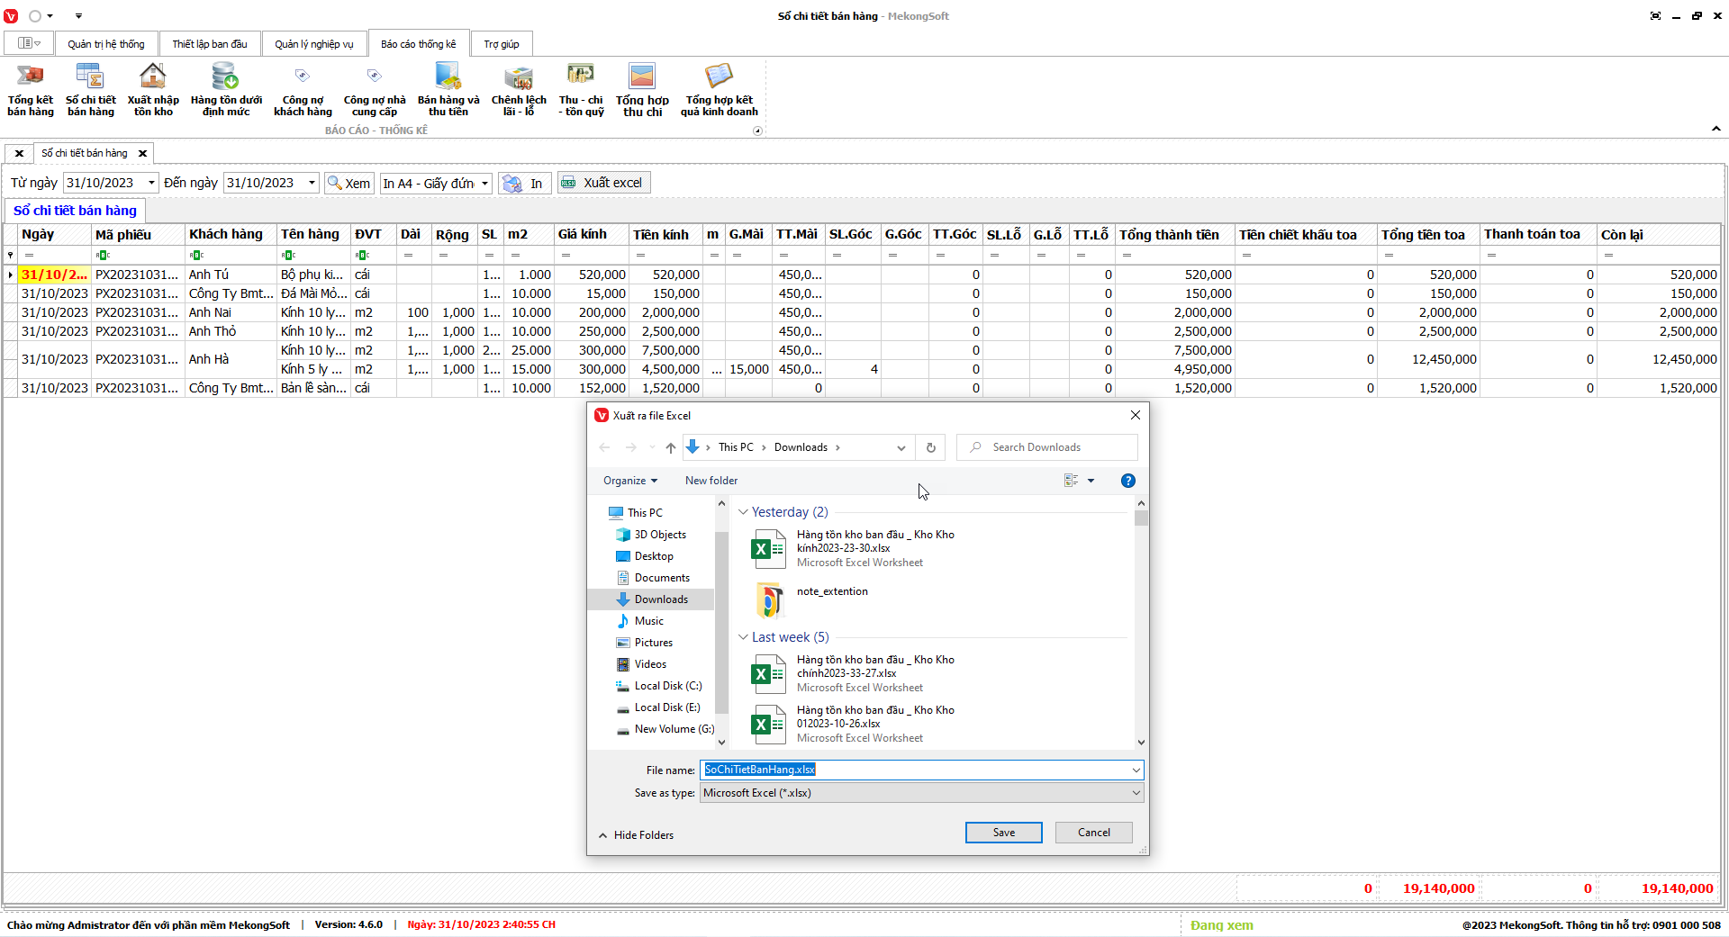Open Tổng hợp thu chi report
The width and height of the screenshot is (1729, 937).
642,89
